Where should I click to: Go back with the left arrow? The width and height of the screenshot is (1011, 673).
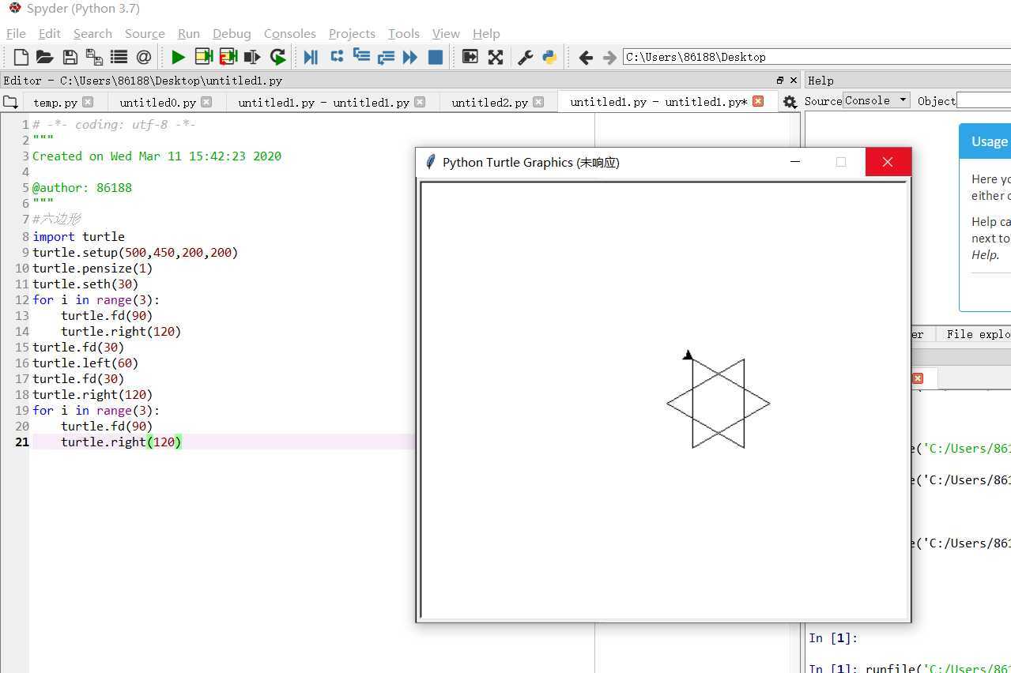click(x=586, y=57)
